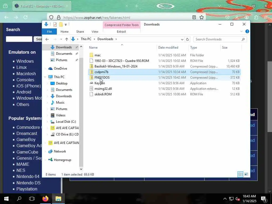Open the Customize Quick Access Toolbar dropdown
272x204 pixels.
pyautogui.click(x=66, y=25)
